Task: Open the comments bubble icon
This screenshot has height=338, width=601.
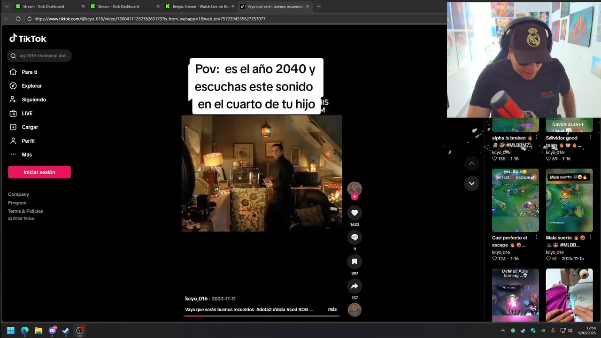Action: (x=354, y=237)
